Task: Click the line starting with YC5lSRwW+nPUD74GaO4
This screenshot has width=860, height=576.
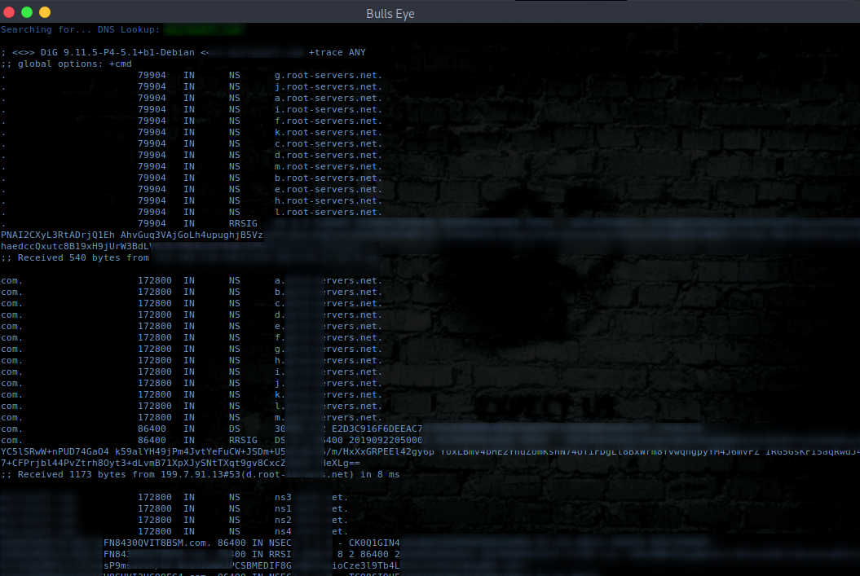Action: 430,452
